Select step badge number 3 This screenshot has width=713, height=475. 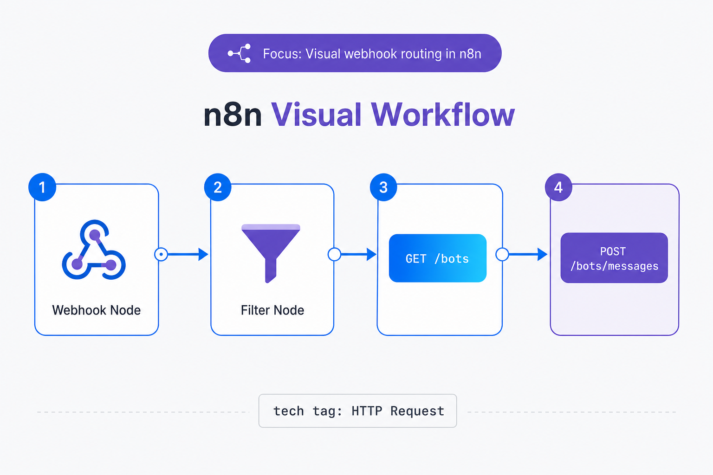click(x=383, y=187)
